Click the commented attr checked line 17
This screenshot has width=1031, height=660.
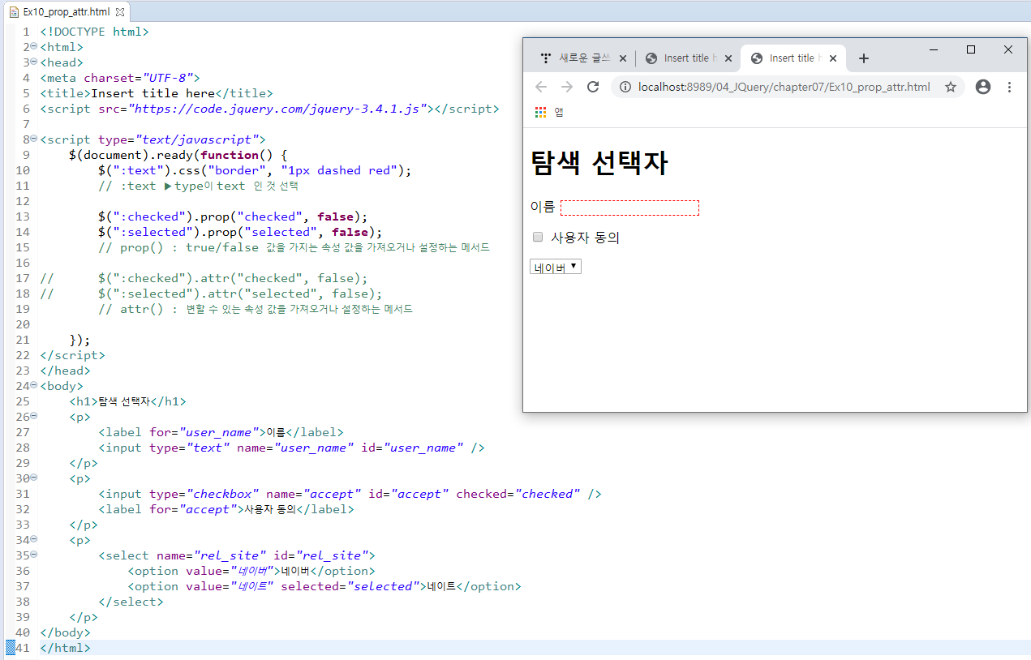[204, 278]
